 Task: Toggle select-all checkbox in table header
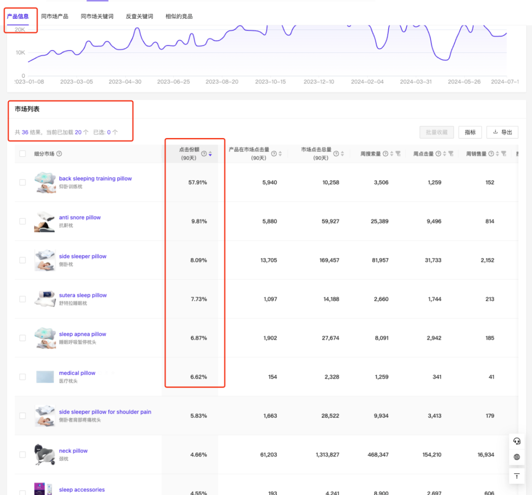tap(22, 153)
